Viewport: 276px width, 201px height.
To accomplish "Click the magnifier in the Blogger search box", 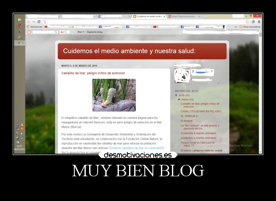I will point(56,32).
